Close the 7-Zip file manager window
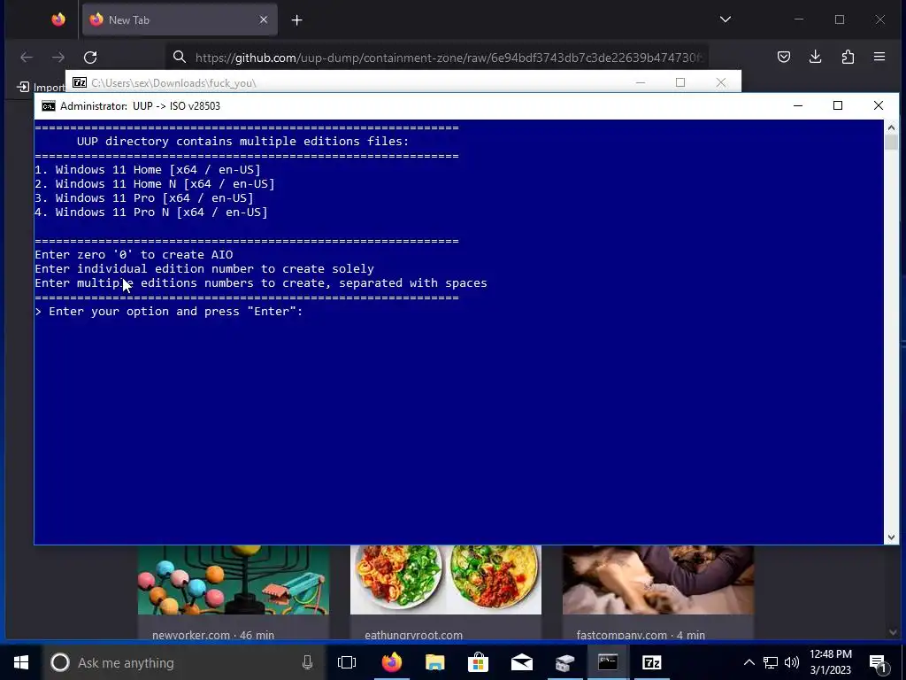The width and height of the screenshot is (906, 680). click(x=720, y=82)
